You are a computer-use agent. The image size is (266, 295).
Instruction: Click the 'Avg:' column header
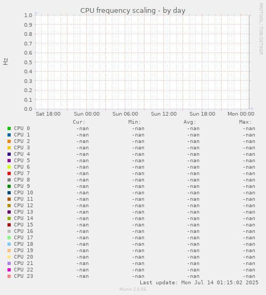[190, 122]
